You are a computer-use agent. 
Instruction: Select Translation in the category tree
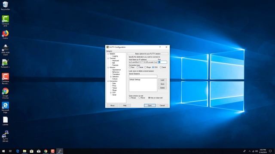click(116, 74)
